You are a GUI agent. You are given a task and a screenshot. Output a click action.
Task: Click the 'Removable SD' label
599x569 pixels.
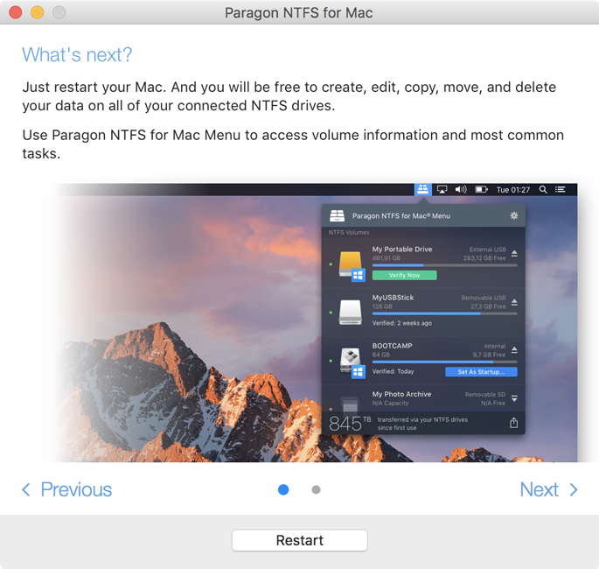point(485,394)
